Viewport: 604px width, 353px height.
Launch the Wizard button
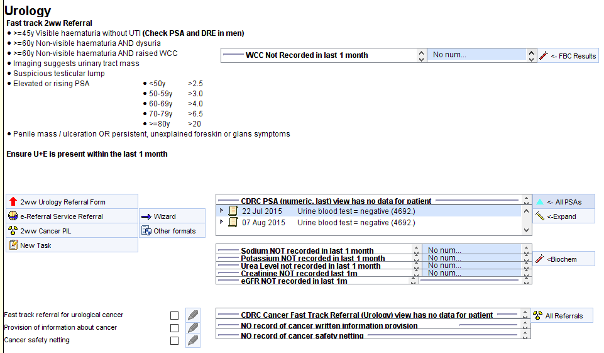(x=172, y=216)
